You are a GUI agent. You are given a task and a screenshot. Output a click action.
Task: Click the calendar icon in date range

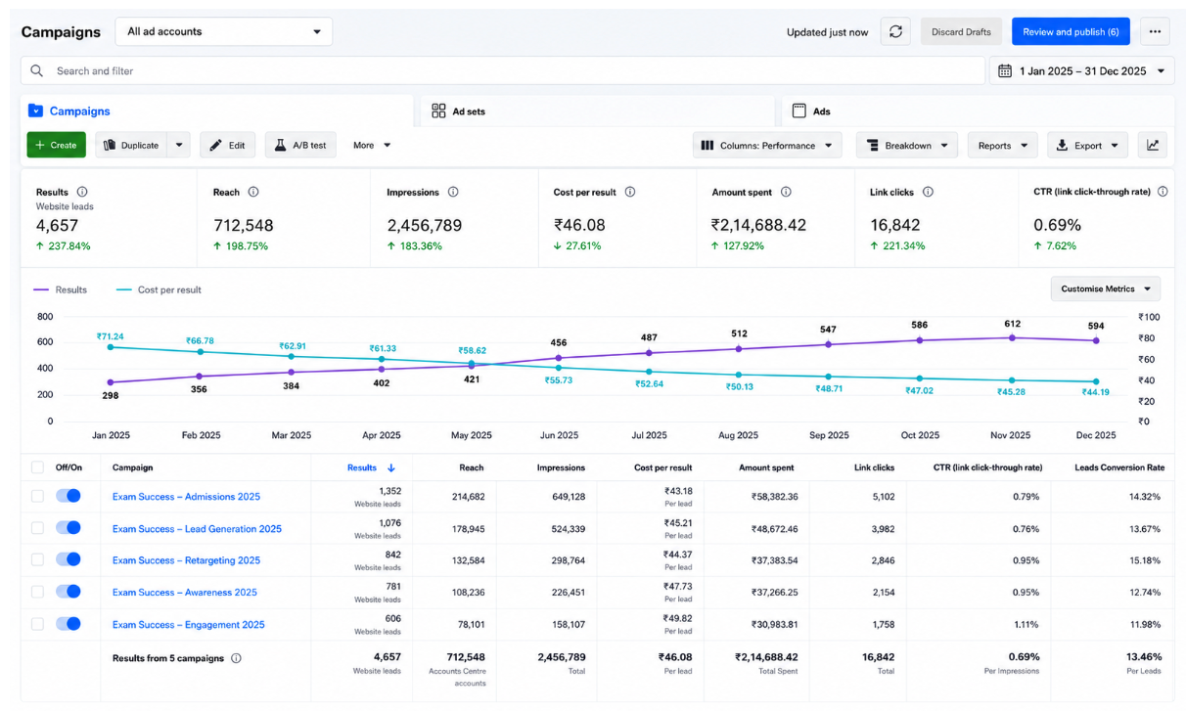pos(1005,70)
